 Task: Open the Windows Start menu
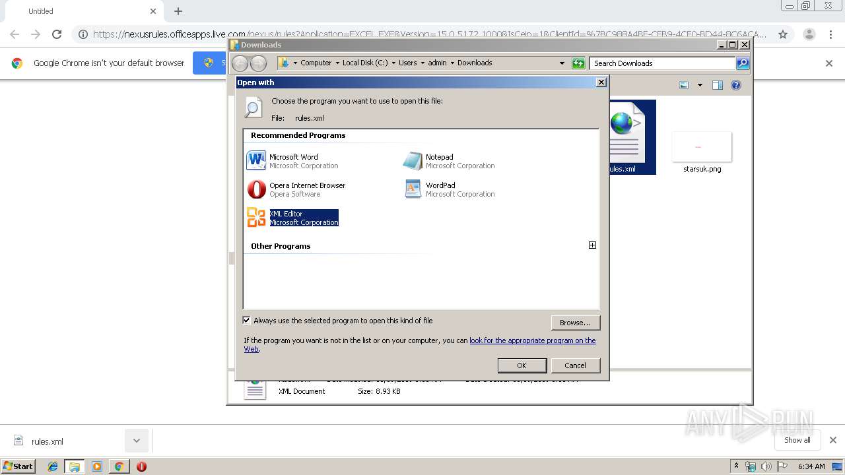(18, 466)
